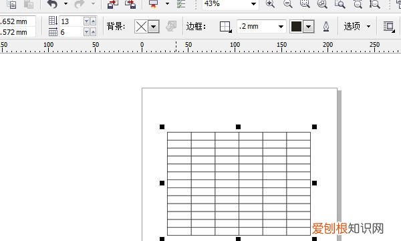Viewport: 401px width, 241px height.
Task: Click the top-left table selection handle
Action: point(162,127)
